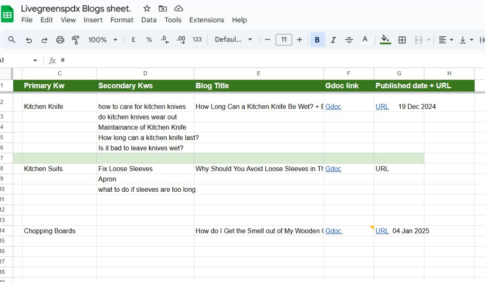Expand the name box dropdown arrow
This screenshot has width=485, height=282.
[x=35, y=60]
